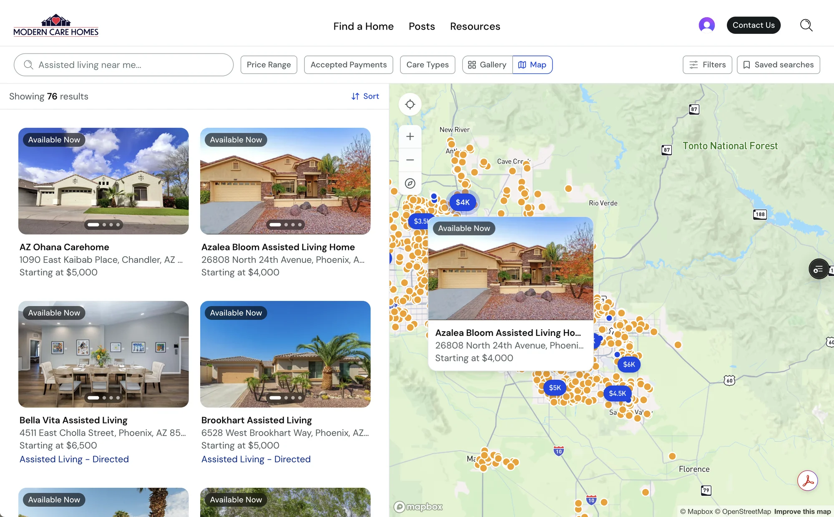Zoom in the map with plus button

[410, 136]
